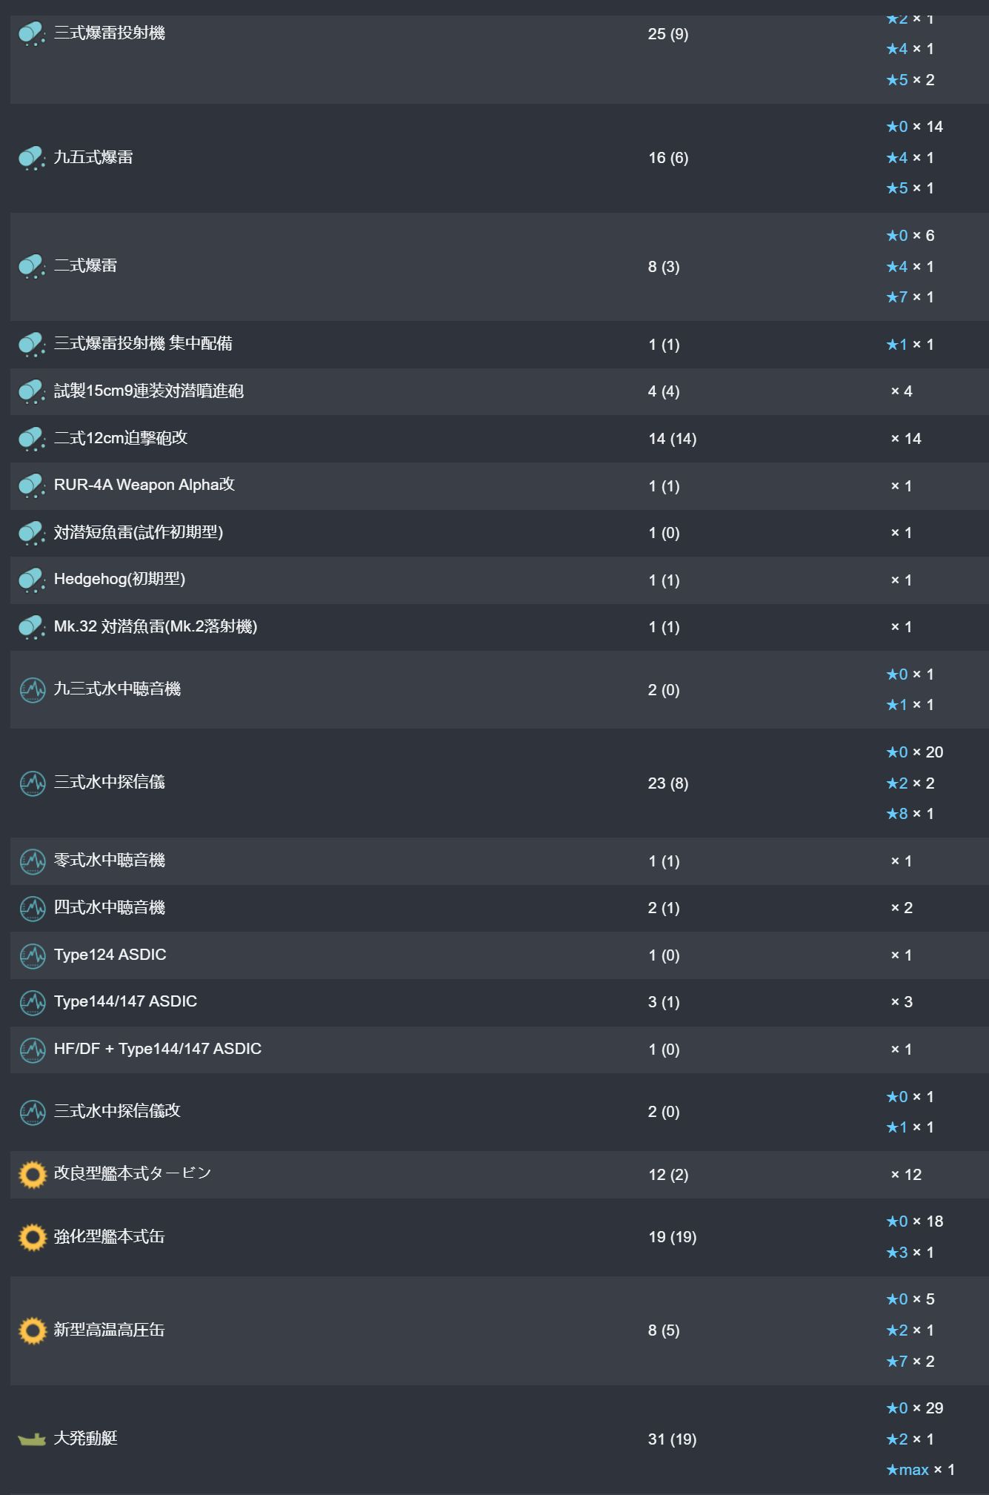
Task: Click the depth charge icon beside 九五式爆雷
Action: [32, 158]
